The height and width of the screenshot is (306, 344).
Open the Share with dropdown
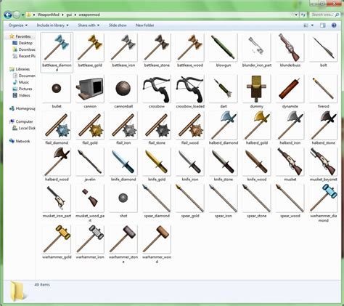[89, 25]
